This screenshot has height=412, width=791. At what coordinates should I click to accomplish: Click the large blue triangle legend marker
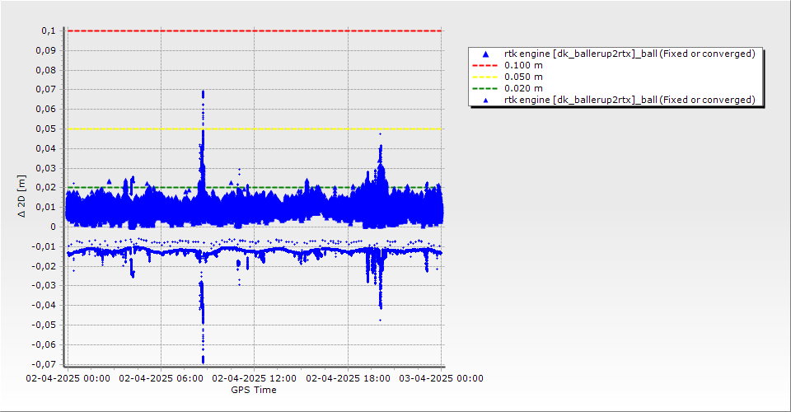[485, 54]
